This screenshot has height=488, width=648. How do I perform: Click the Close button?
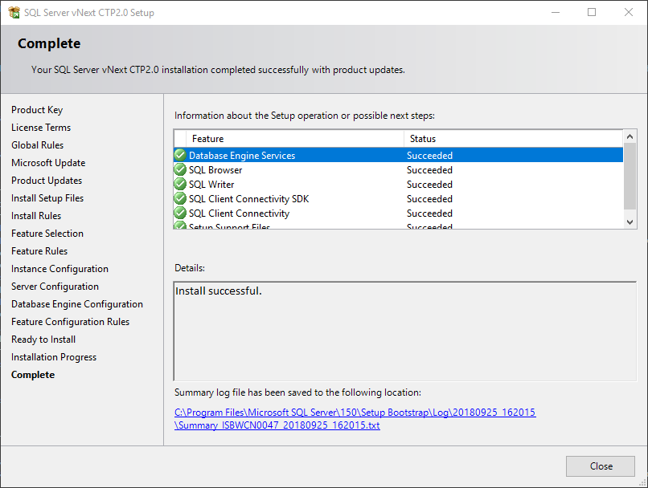pos(600,466)
